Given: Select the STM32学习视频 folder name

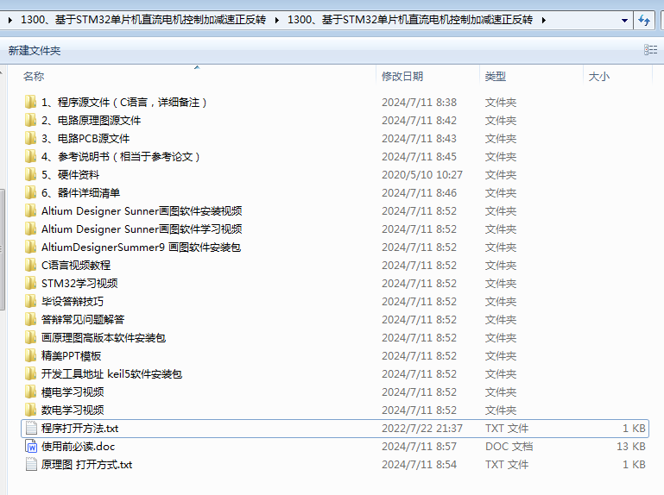Looking at the screenshot, I should tap(79, 283).
